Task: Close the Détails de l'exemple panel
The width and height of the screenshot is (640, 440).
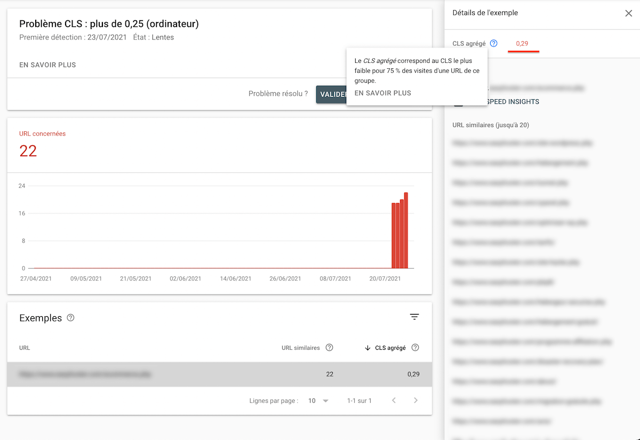Action: (628, 13)
